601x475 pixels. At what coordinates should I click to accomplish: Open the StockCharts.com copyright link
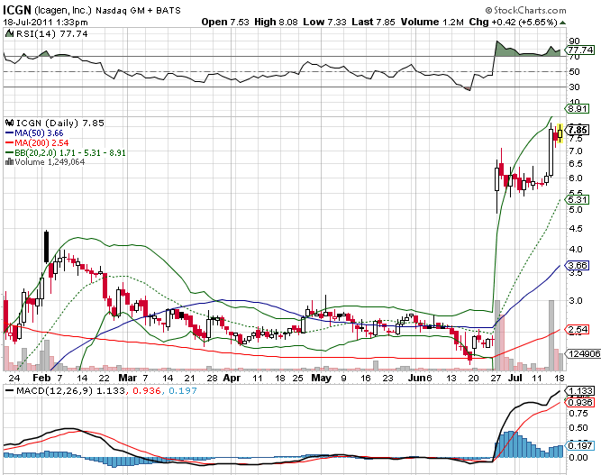(x=525, y=10)
